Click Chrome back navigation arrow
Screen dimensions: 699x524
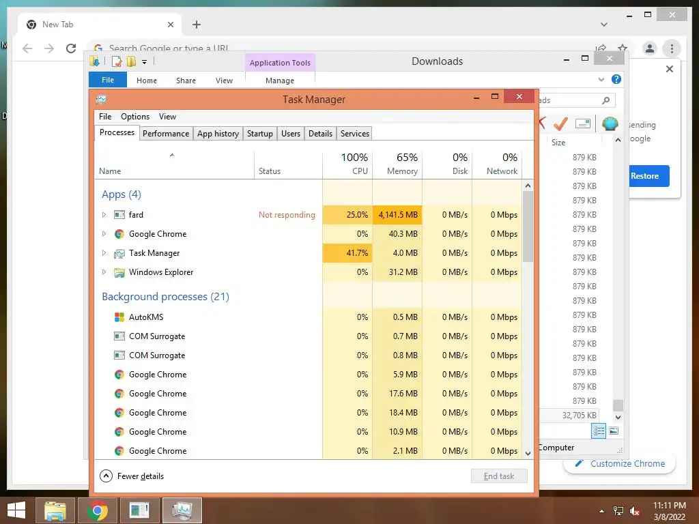click(x=27, y=48)
